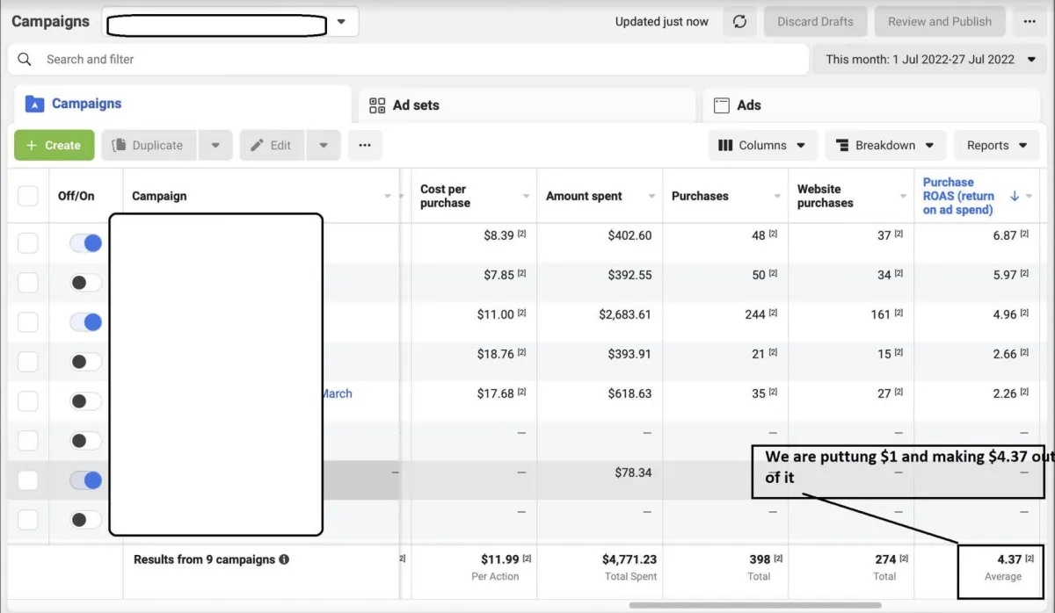Screen dimensions: 1055x613
Task: Open the Columns dropdown
Action: (762, 145)
